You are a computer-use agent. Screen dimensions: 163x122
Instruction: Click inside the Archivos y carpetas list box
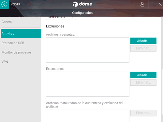point(88,50)
